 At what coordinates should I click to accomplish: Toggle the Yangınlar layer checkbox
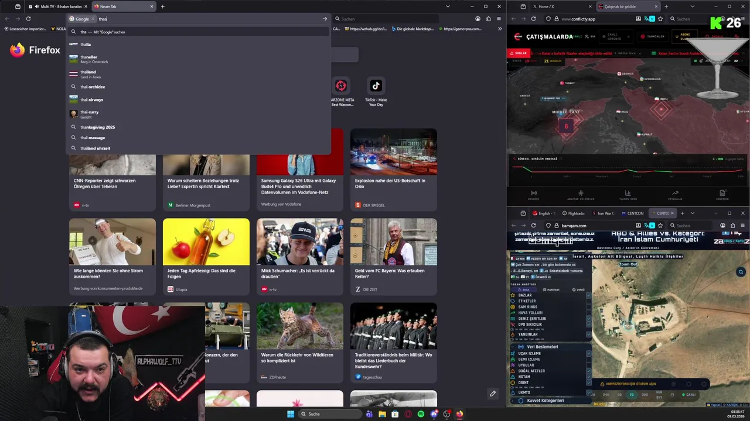pyautogui.click(x=589, y=334)
